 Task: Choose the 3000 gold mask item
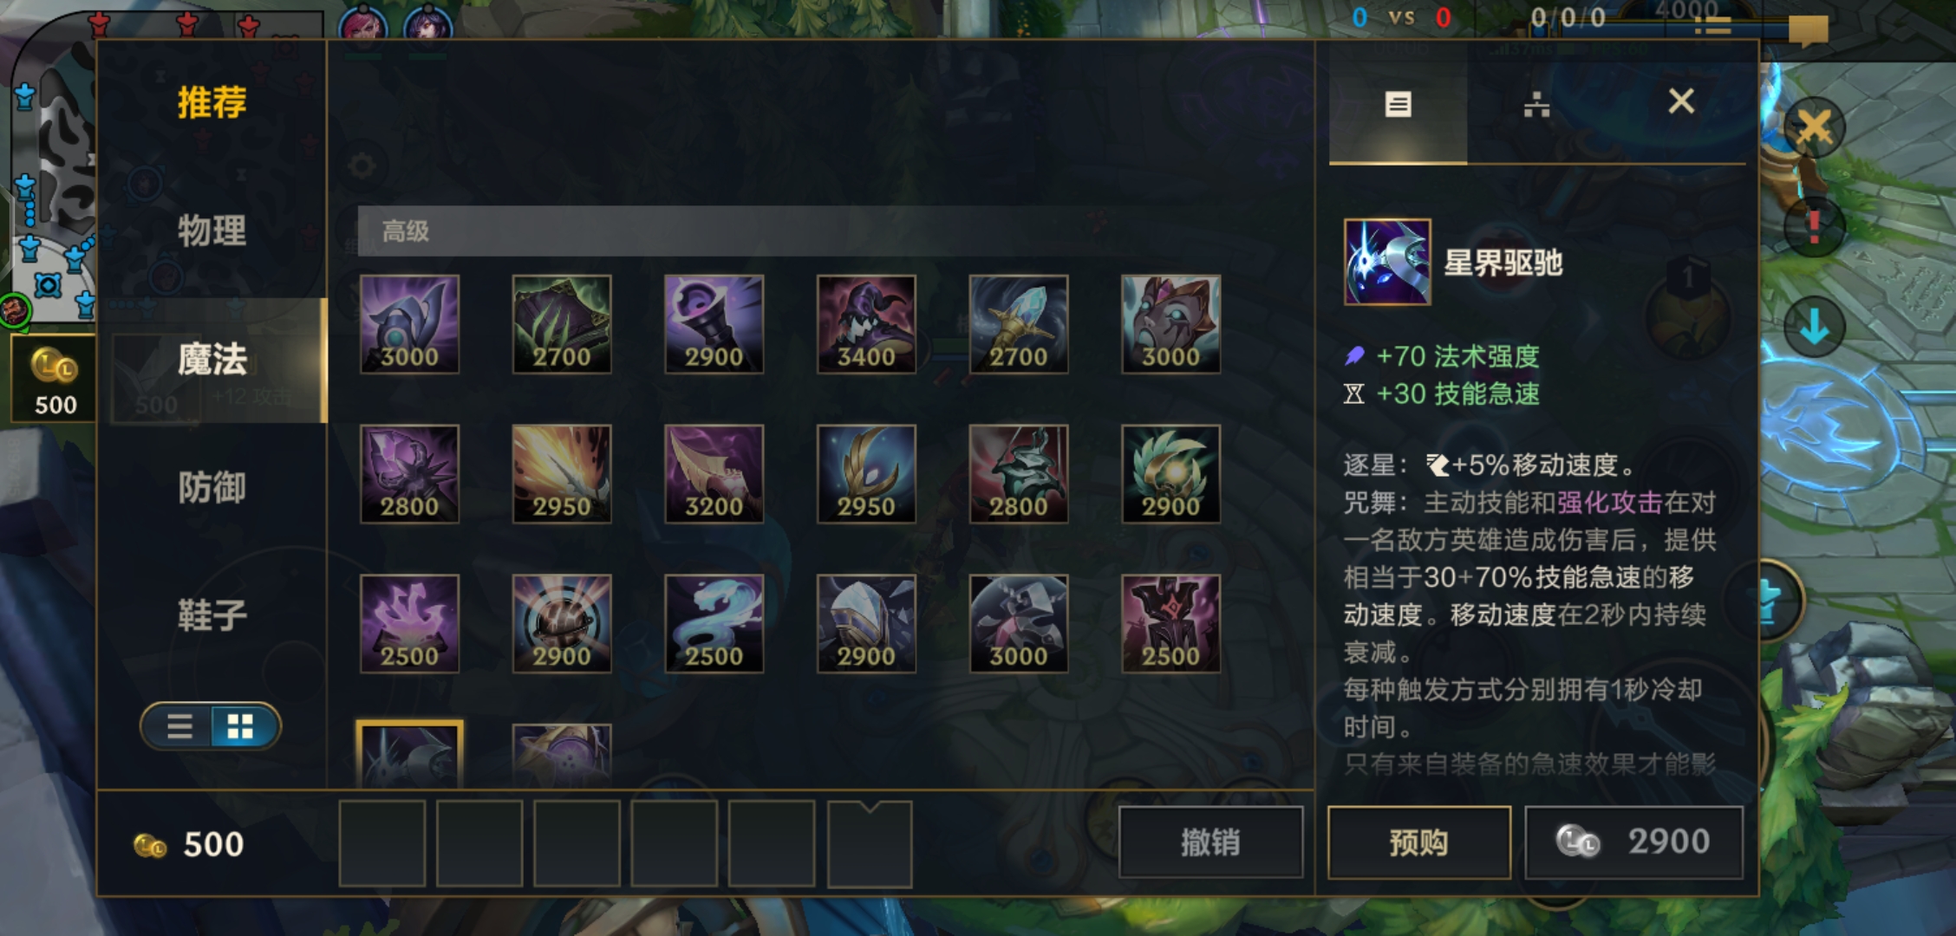(x=1170, y=324)
